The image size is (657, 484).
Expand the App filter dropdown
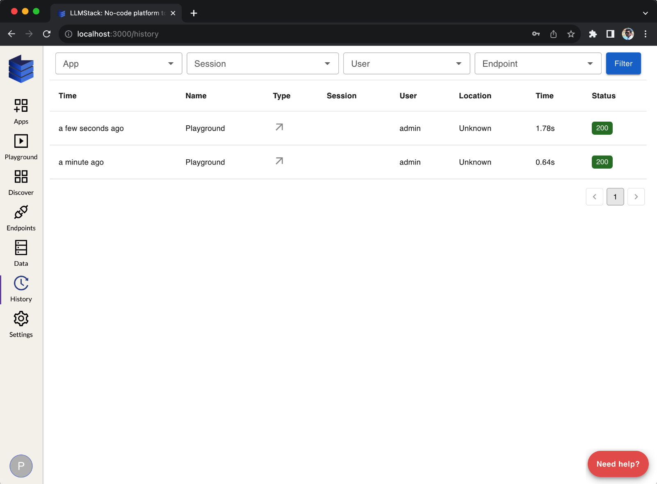click(119, 63)
